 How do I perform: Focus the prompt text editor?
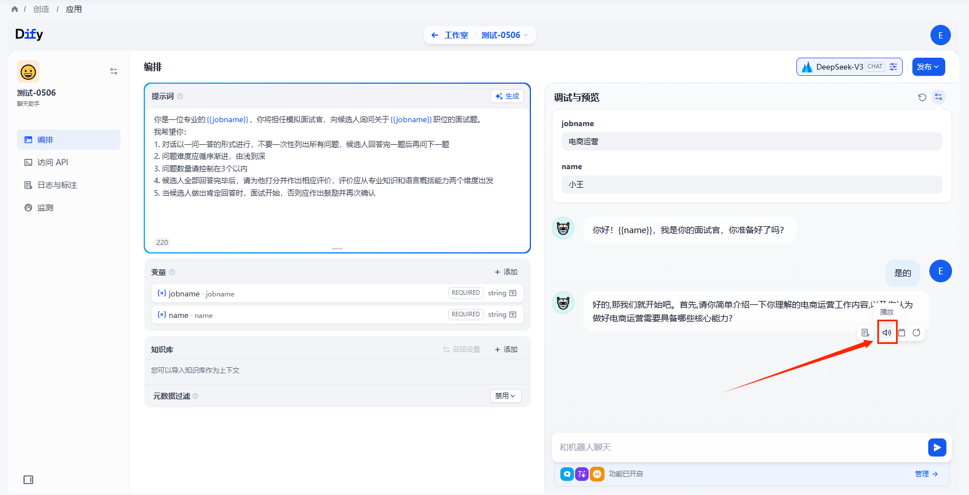pos(337,173)
